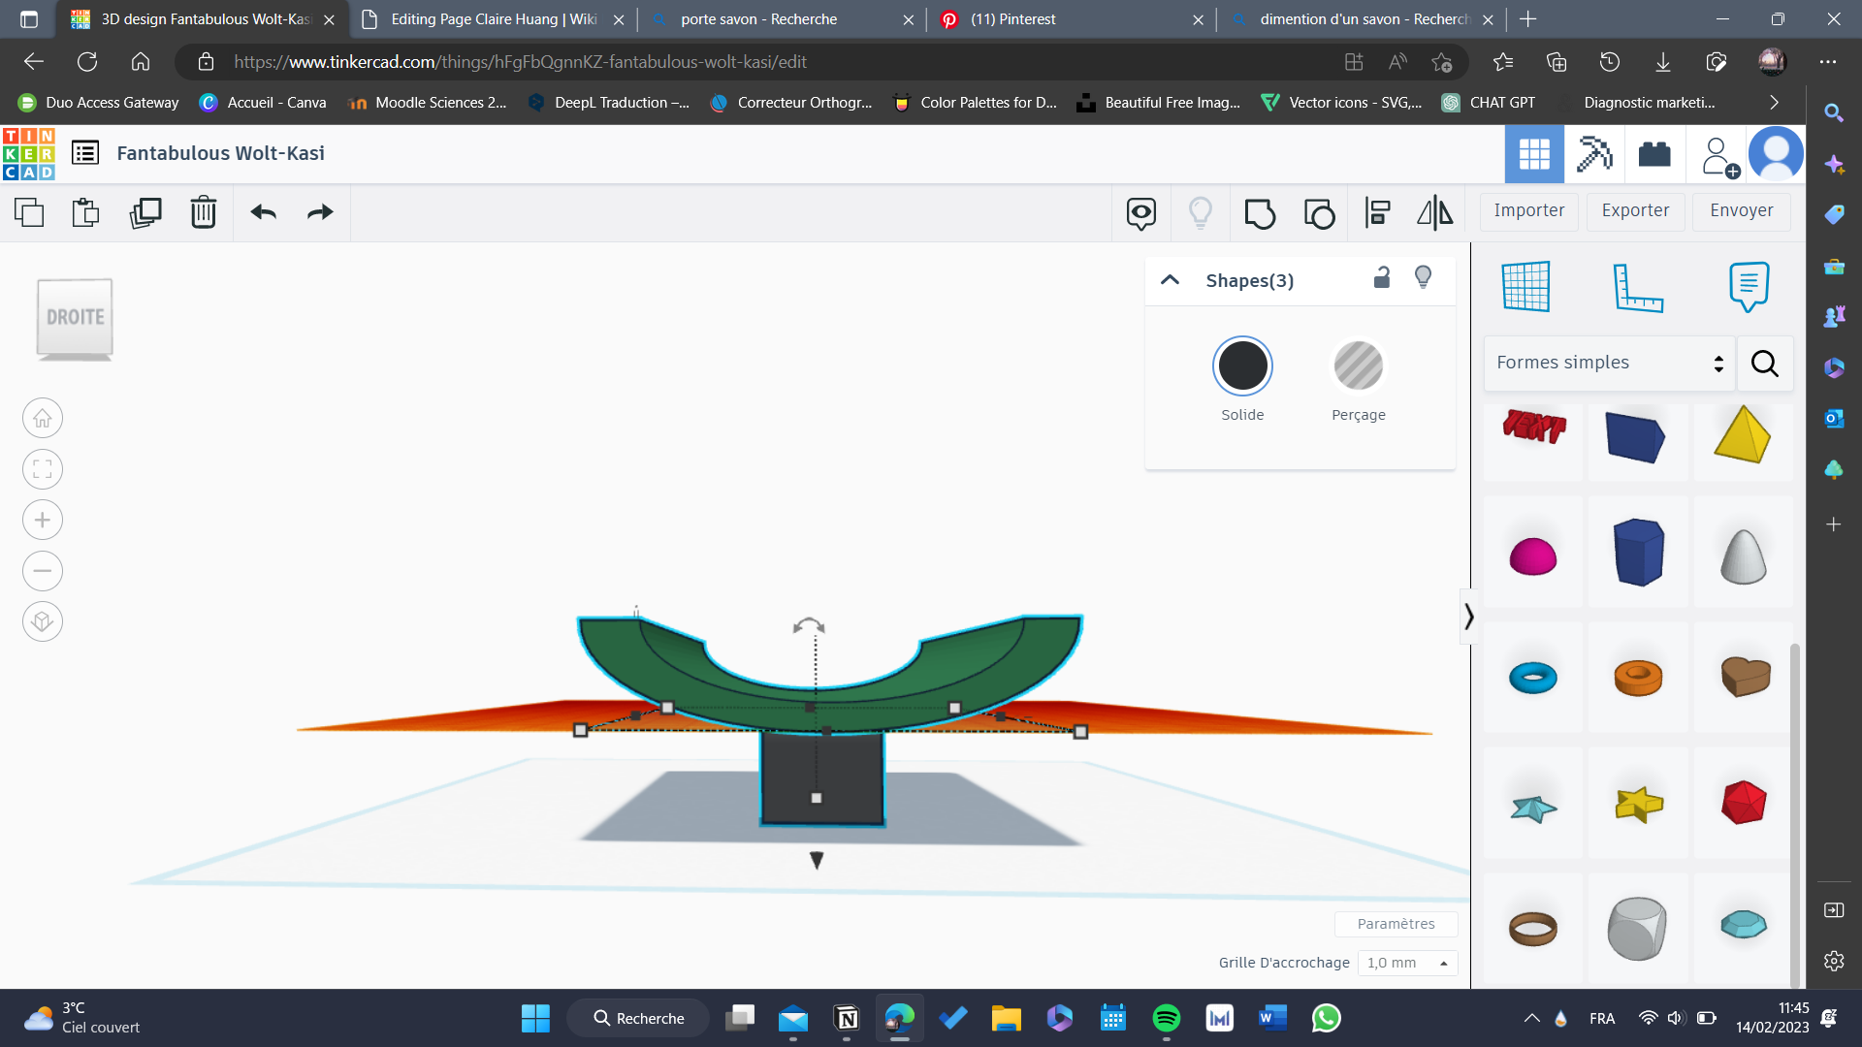Image resolution: width=1862 pixels, height=1047 pixels.
Task: Switch to Pinterest tab
Action: point(1072,19)
